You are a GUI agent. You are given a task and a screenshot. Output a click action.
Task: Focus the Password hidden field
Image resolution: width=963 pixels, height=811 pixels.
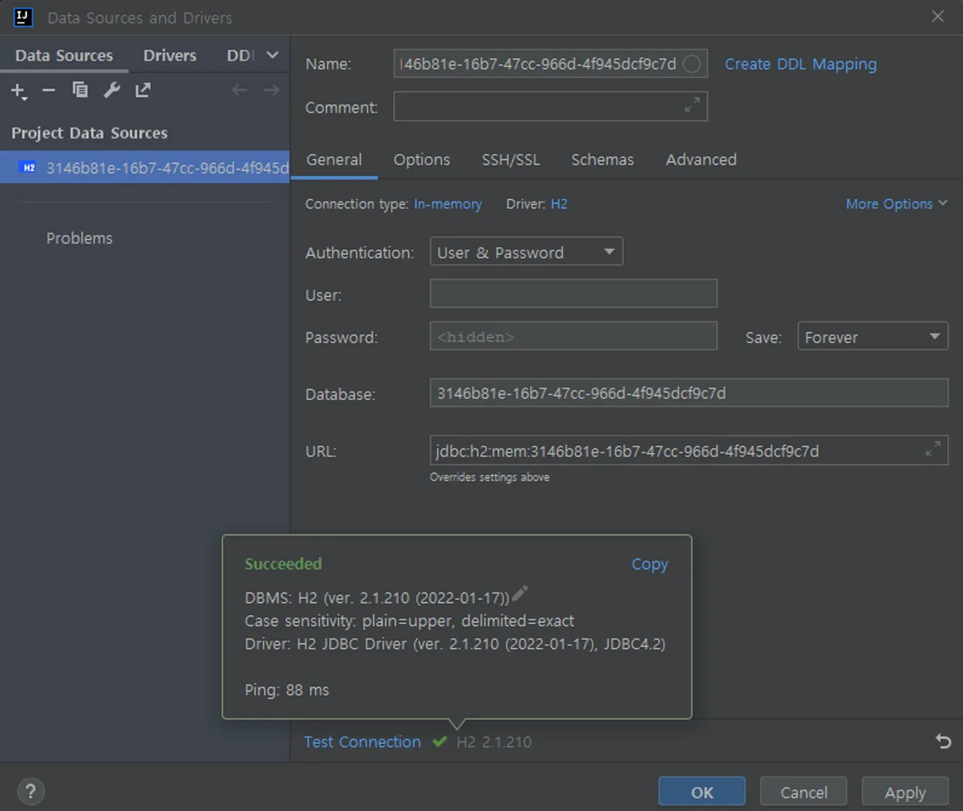click(573, 336)
